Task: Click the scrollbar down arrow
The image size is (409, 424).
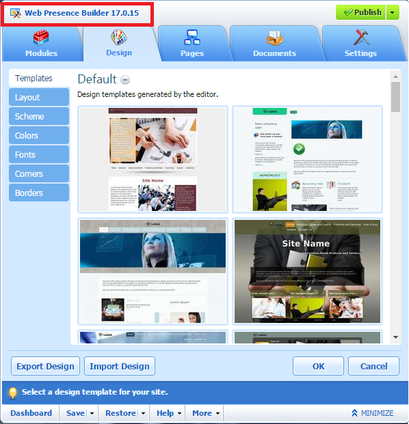Action: 396,337
